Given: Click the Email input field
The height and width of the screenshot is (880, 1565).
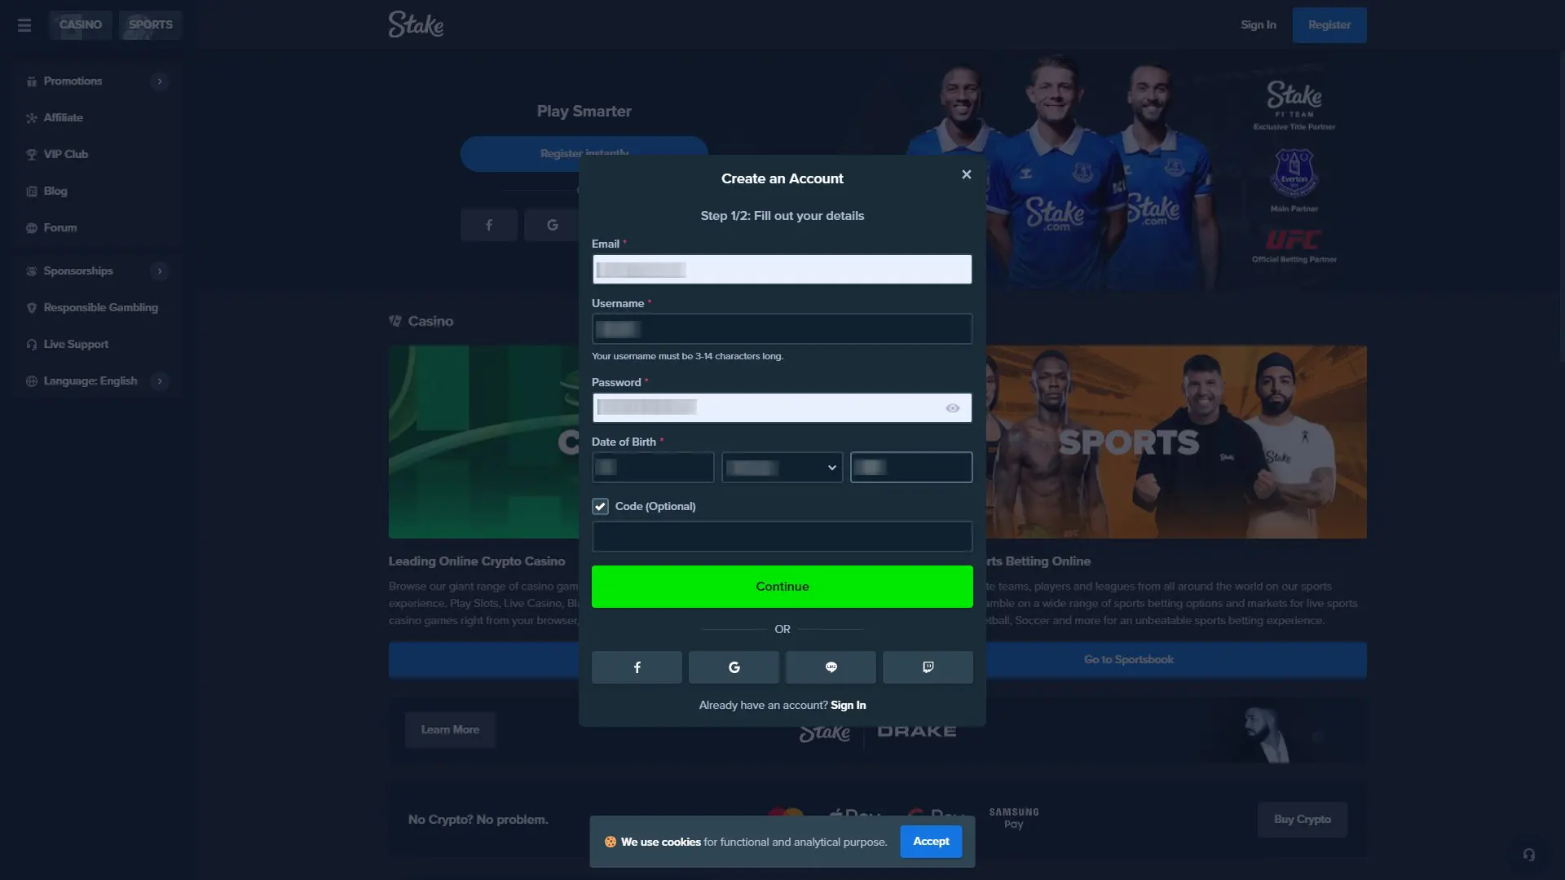Looking at the screenshot, I should 782,269.
